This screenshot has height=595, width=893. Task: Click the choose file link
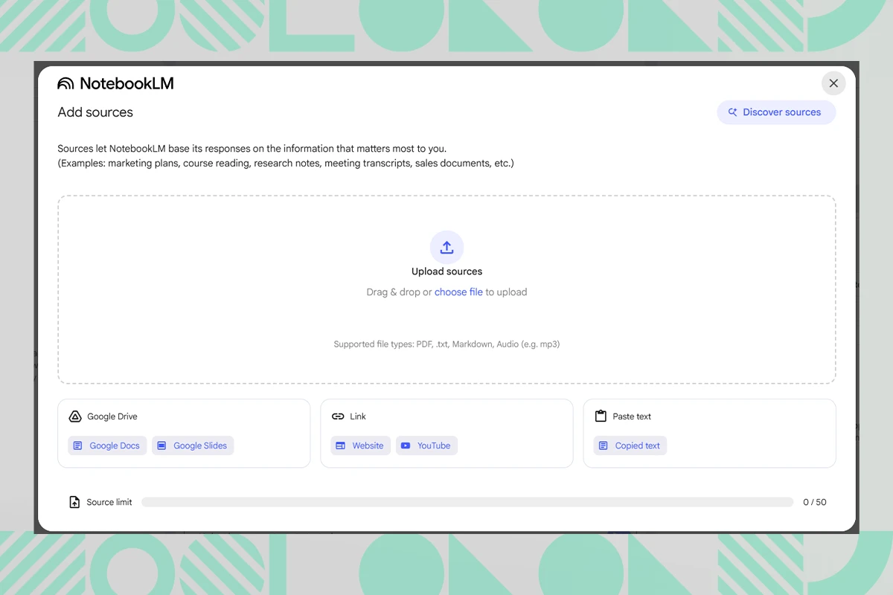click(458, 292)
